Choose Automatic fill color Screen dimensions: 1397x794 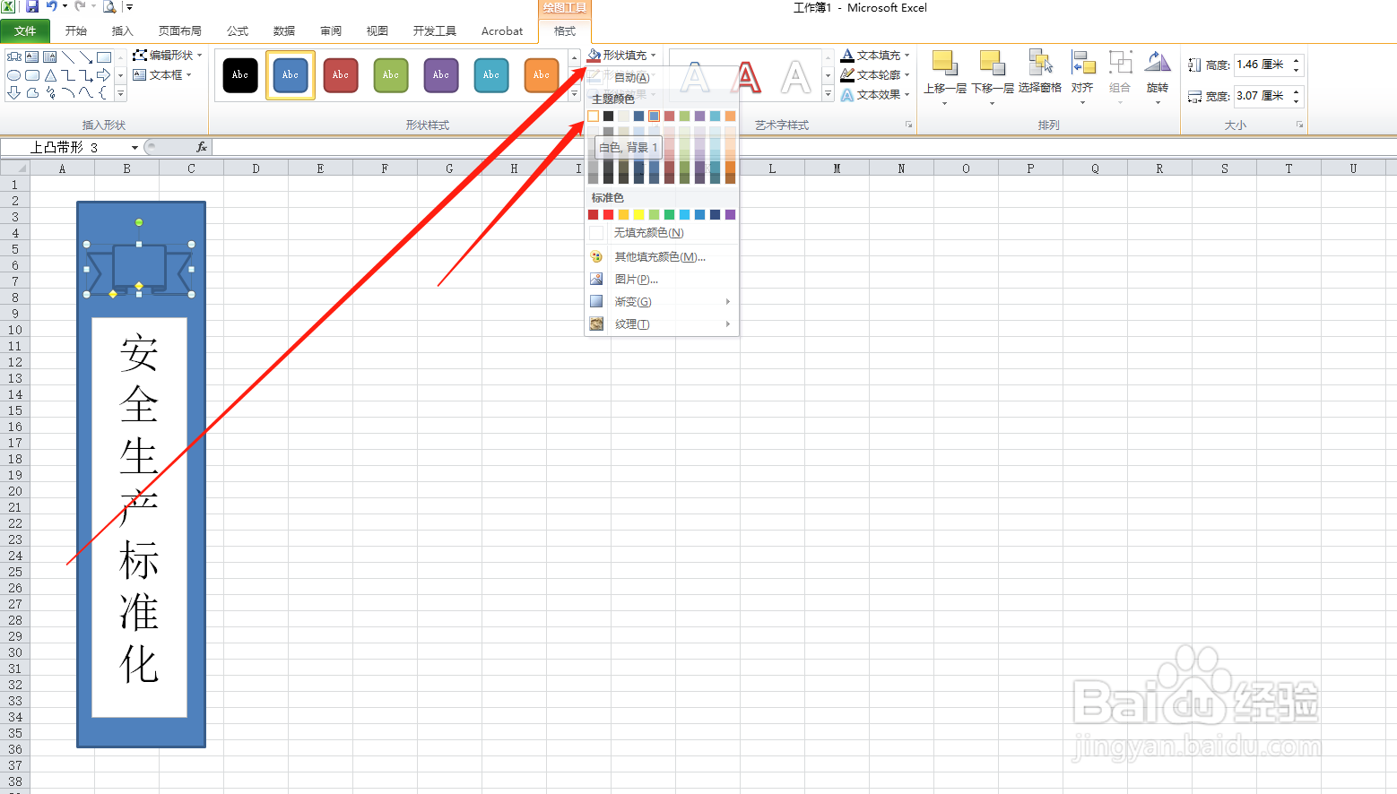[662, 78]
